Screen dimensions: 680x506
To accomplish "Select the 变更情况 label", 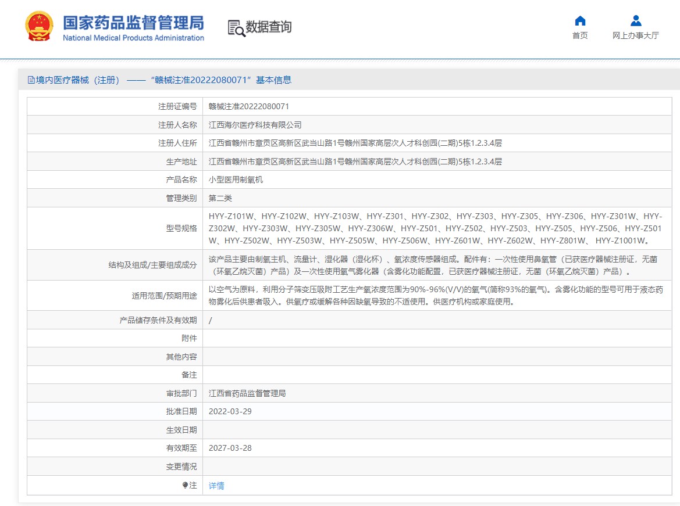I will point(181,466).
